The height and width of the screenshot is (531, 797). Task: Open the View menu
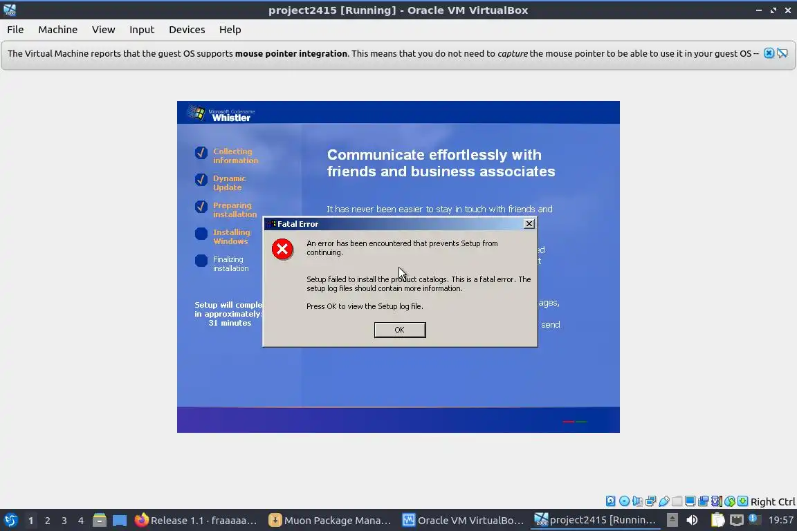point(103,30)
